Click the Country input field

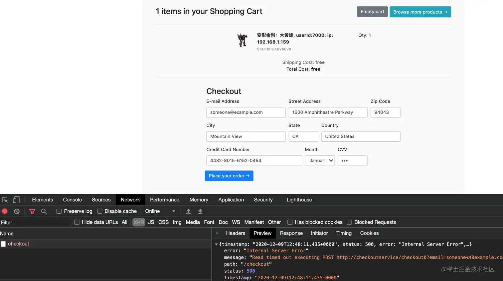(361, 136)
